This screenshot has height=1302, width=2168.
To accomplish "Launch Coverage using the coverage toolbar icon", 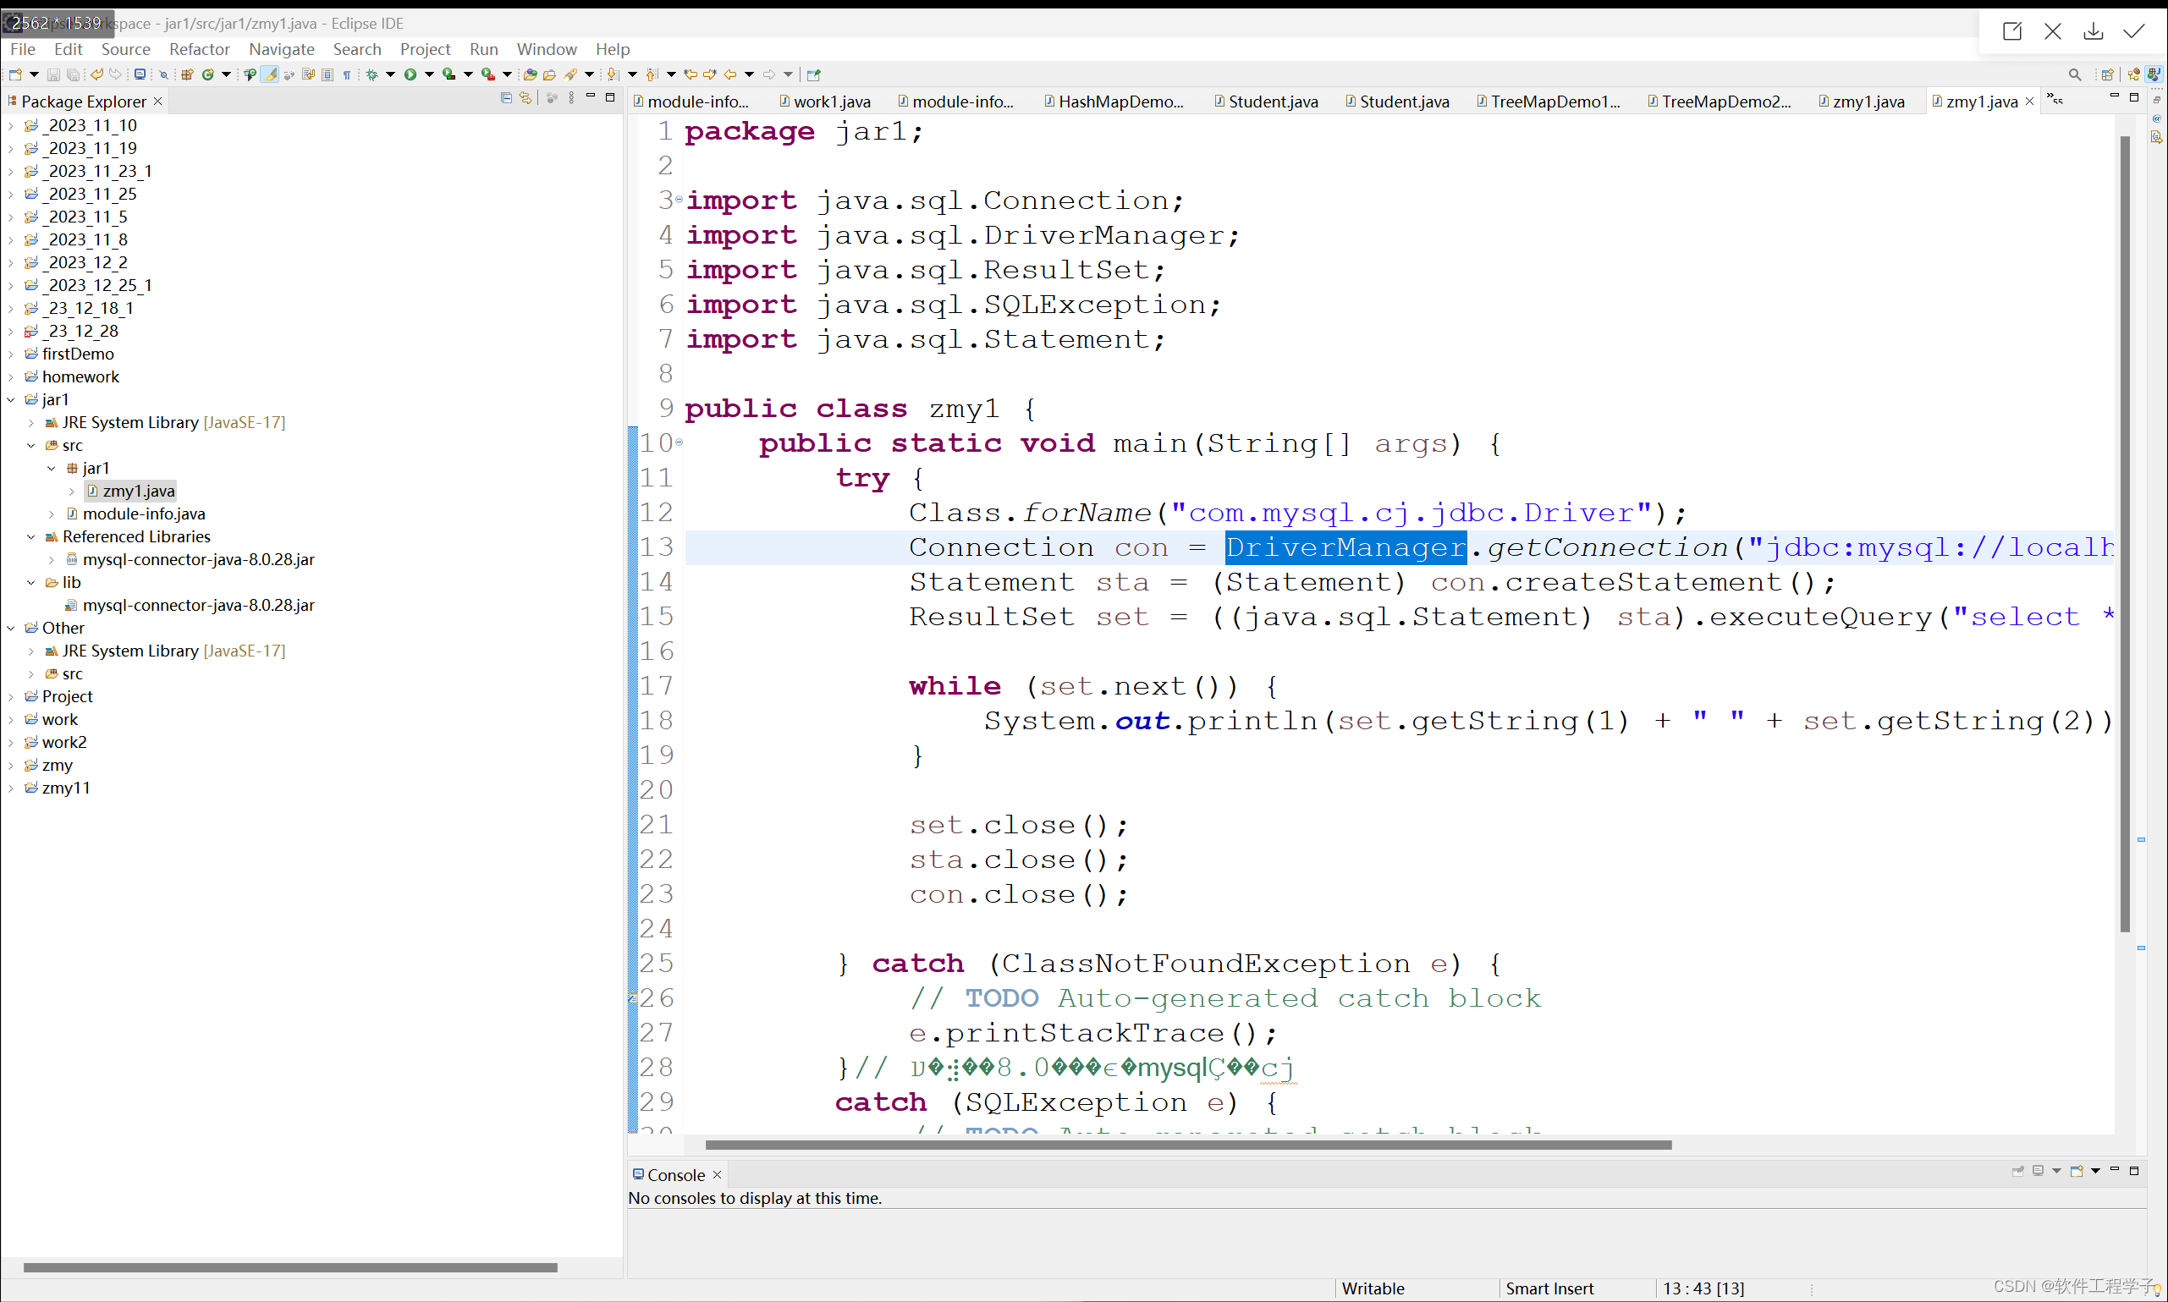I will 449,75.
